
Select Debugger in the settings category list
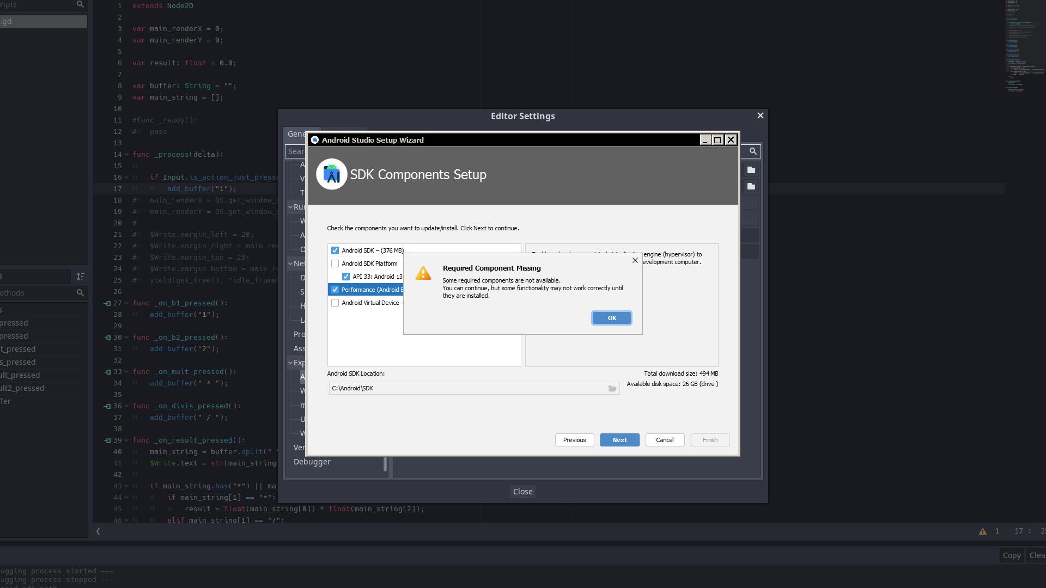(x=312, y=462)
